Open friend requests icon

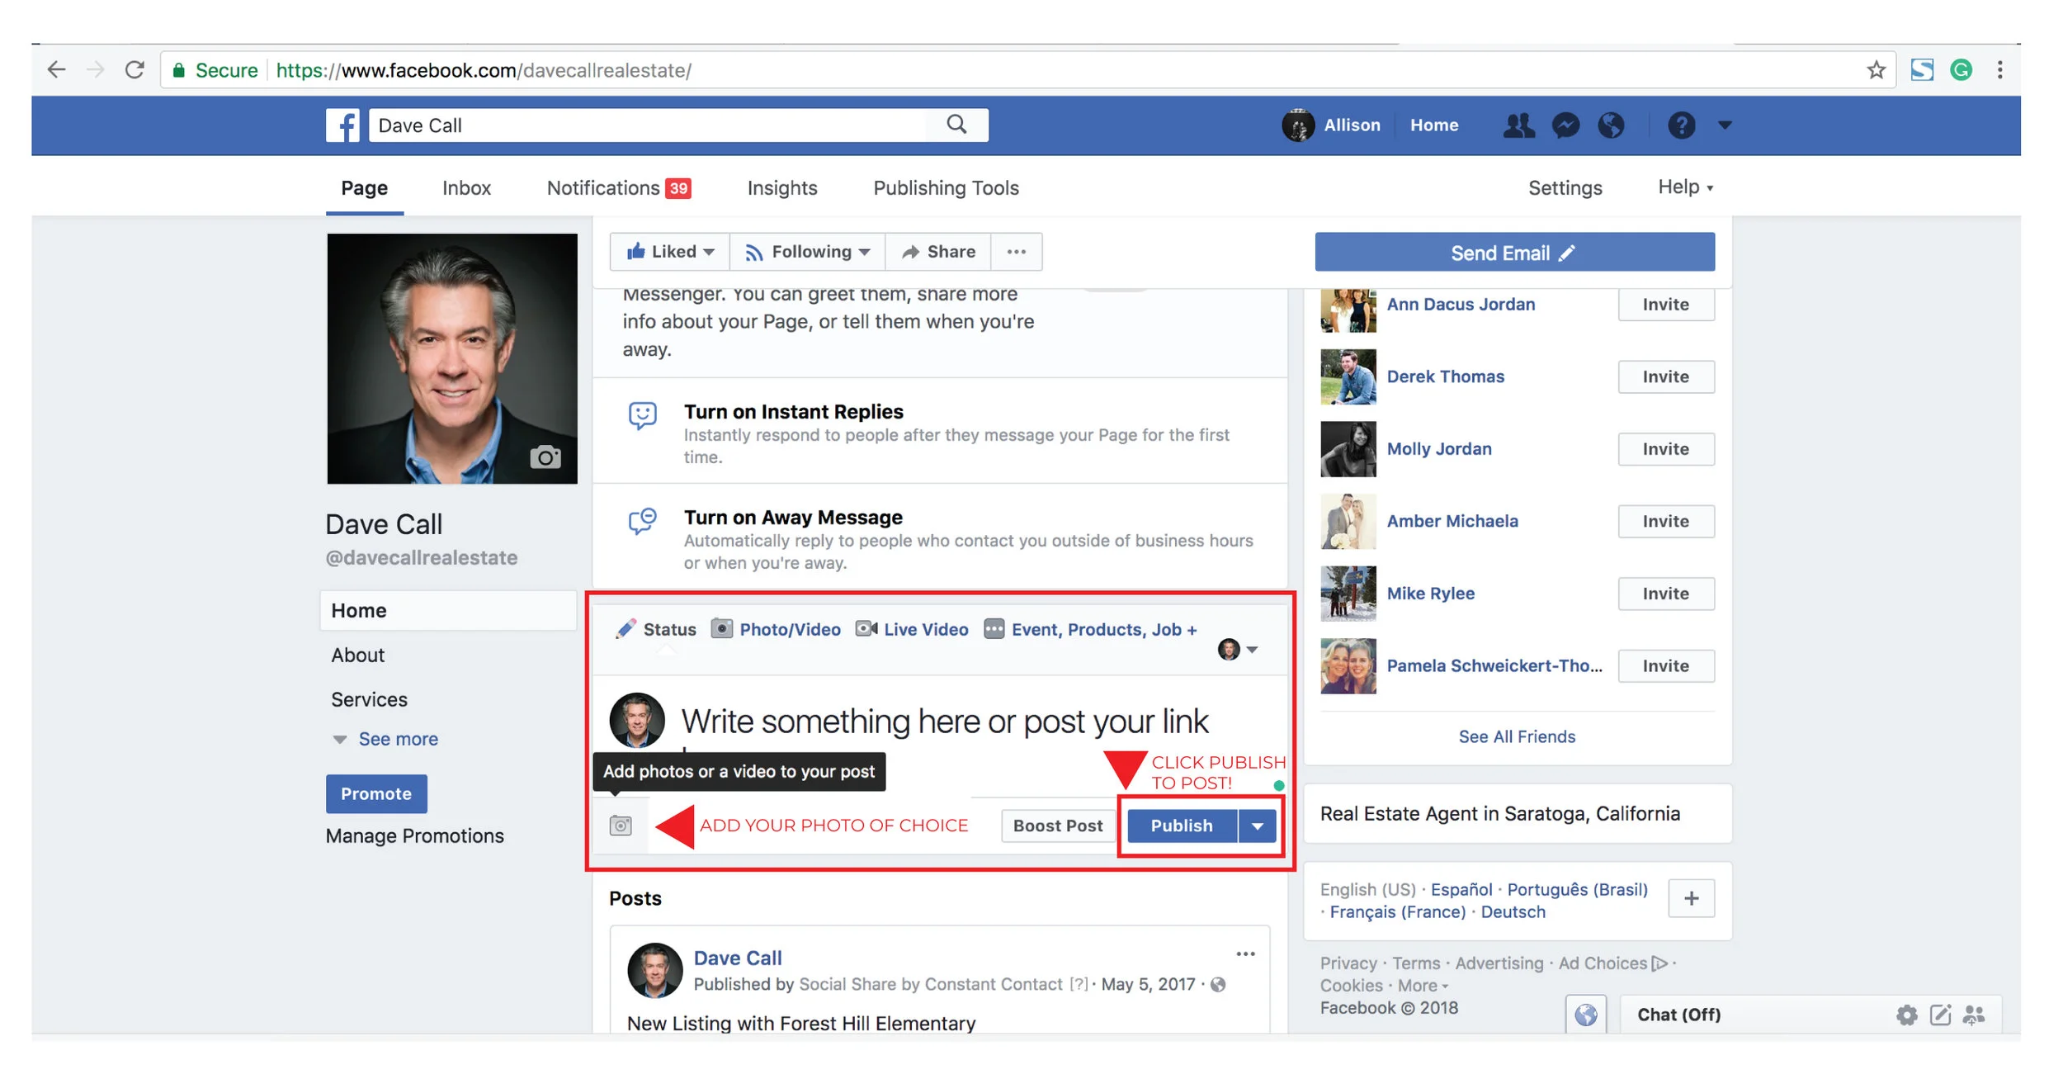click(1518, 125)
